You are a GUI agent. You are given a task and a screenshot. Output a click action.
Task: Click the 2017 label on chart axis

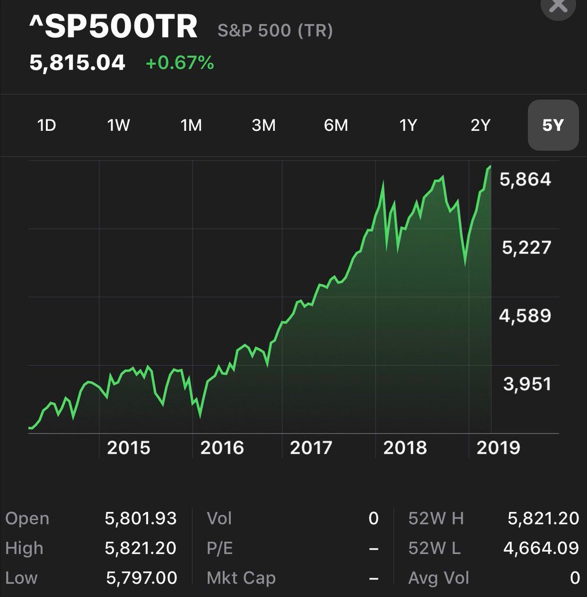pos(311,448)
